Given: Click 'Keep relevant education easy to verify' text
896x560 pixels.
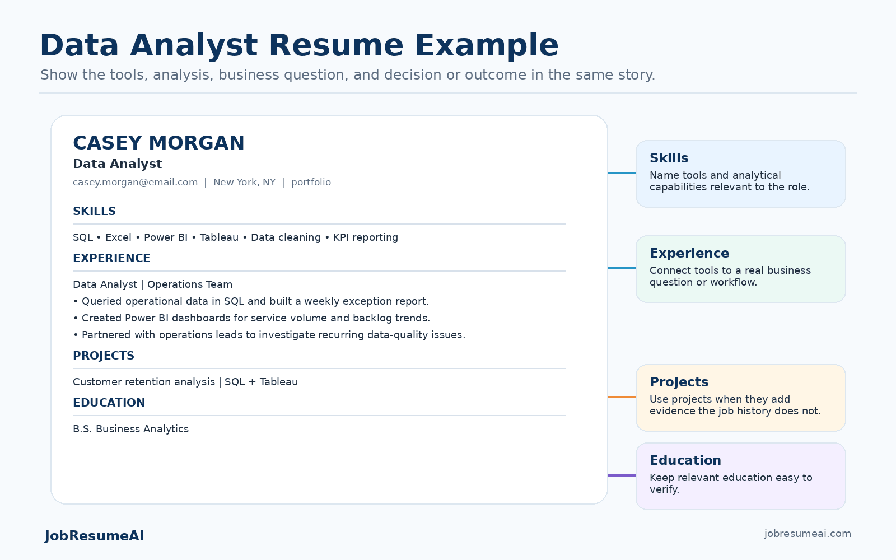Looking at the screenshot, I should pyautogui.click(x=731, y=483).
